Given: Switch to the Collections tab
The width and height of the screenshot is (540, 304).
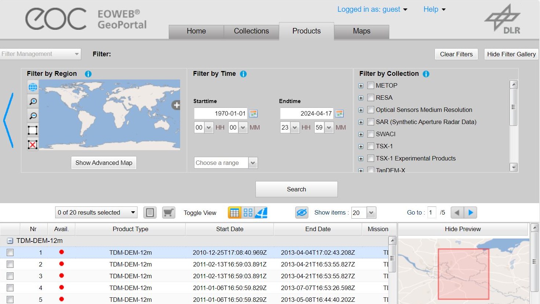Looking at the screenshot, I should pos(251,31).
